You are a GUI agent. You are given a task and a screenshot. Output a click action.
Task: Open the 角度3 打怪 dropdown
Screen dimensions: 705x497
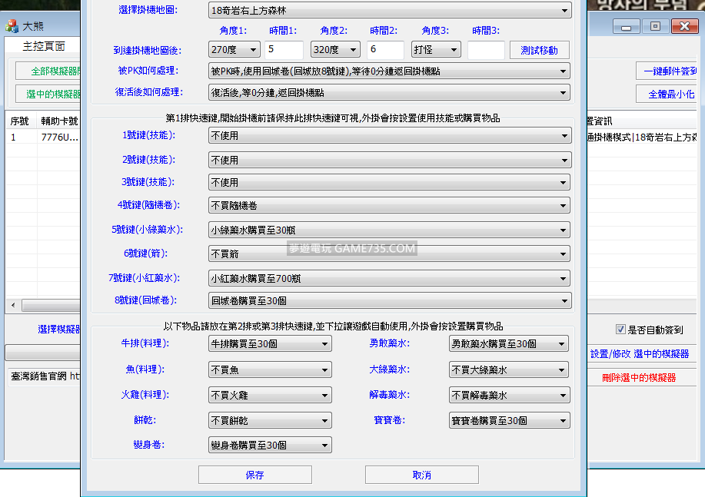point(435,50)
